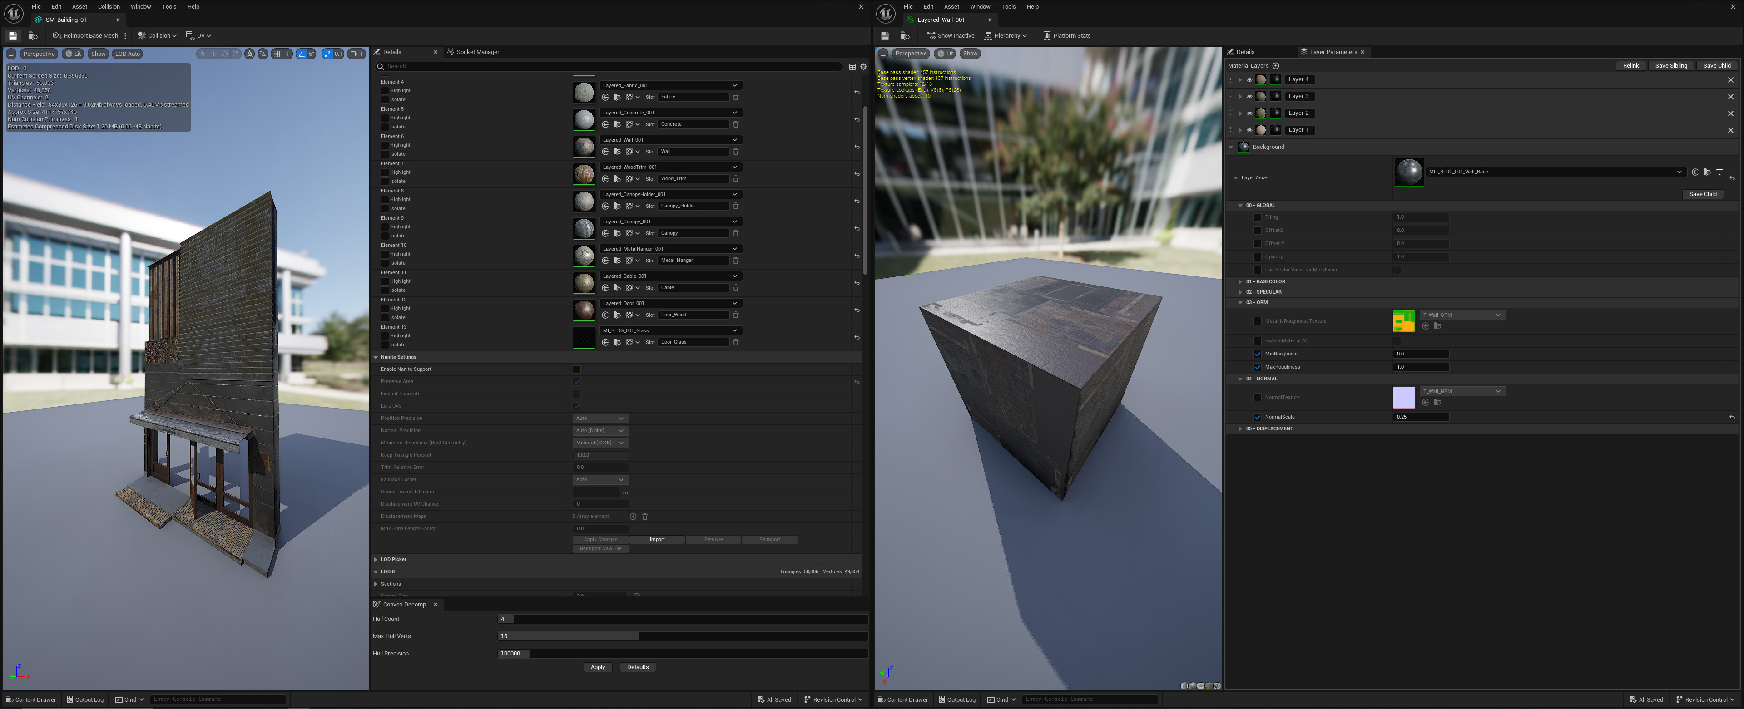This screenshot has height=709, width=1744.
Task: Click Defaults in Convex Decomposition panel
Action: [638, 667]
